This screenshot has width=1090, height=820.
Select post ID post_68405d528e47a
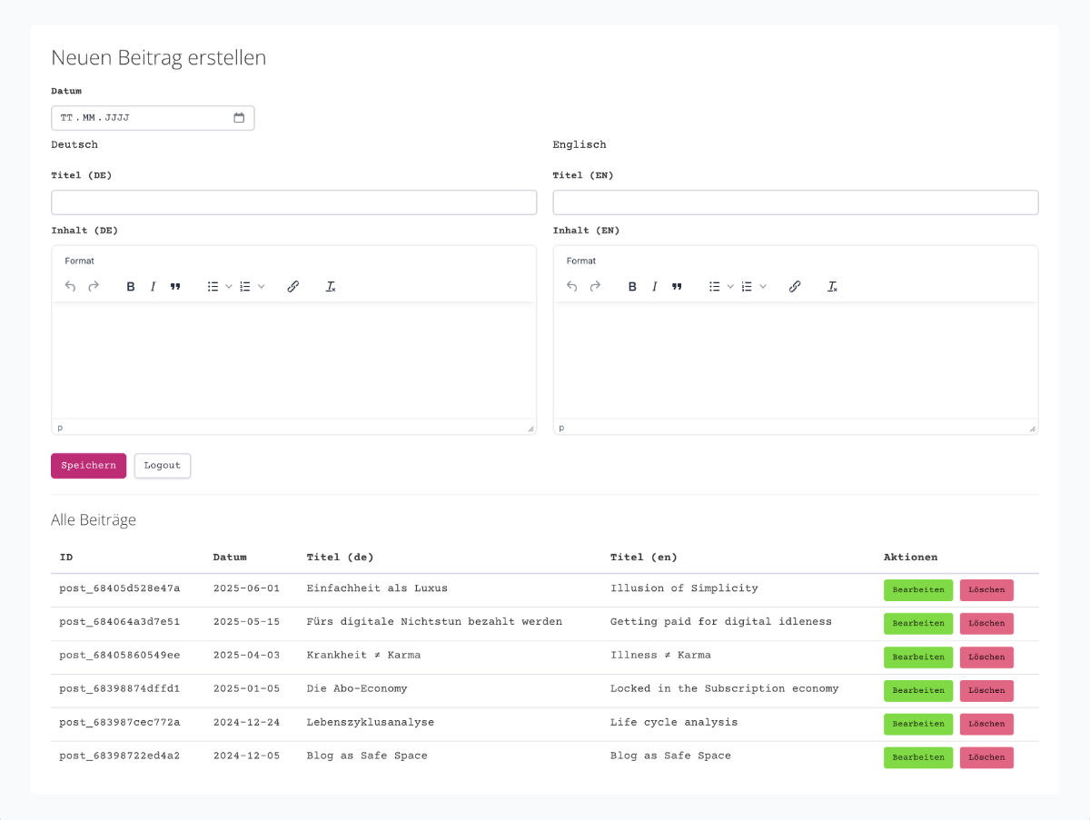(x=120, y=588)
